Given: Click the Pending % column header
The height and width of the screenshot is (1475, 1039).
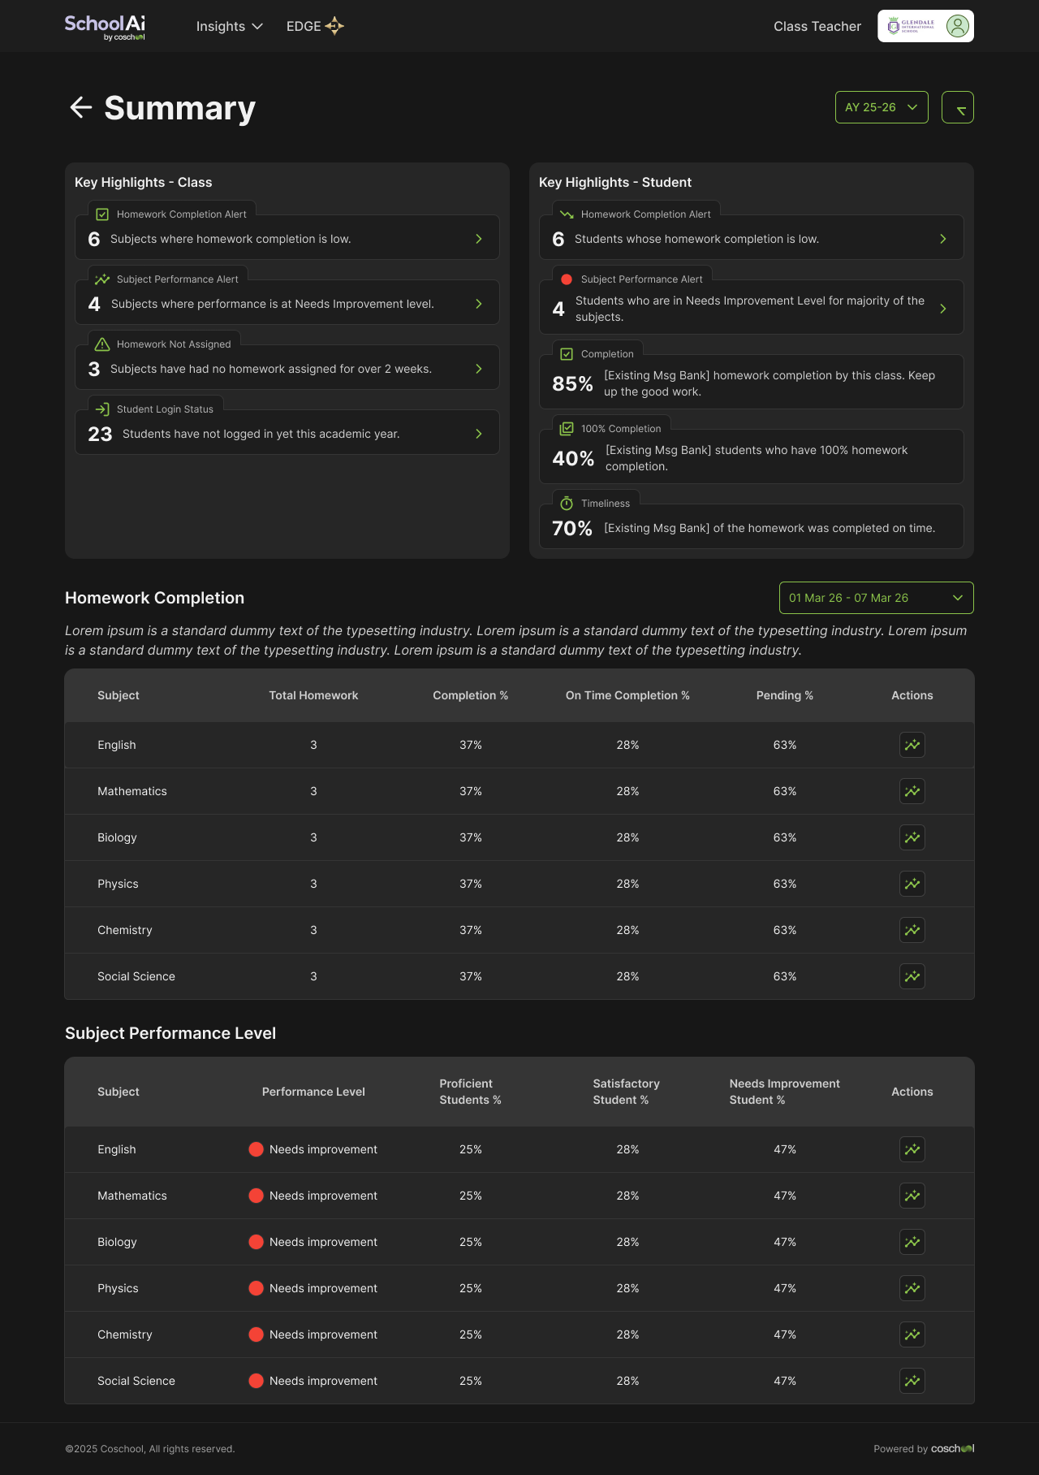Looking at the screenshot, I should click(785, 695).
